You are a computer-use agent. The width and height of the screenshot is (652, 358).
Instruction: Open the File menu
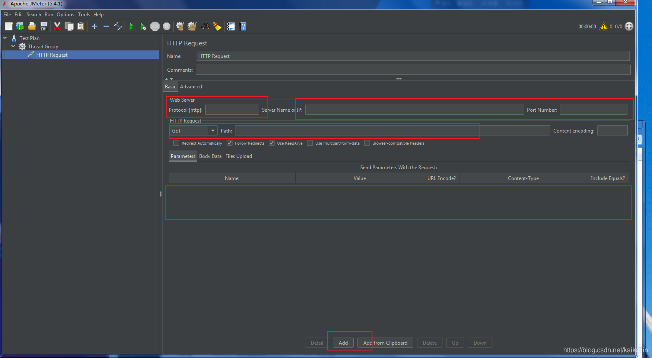(7, 15)
